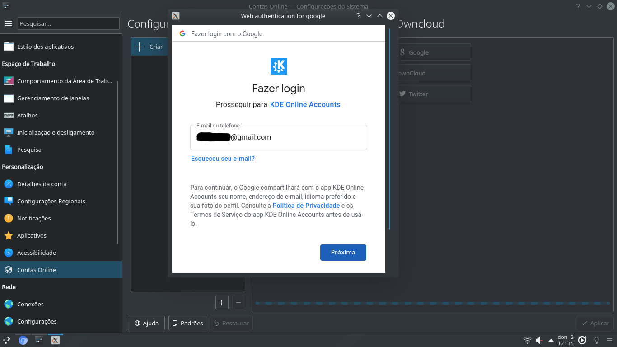Viewport: 617px width, 347px height.
Task: Open Comportamento da Área de Trabalho settings
Action: [x=61, y=81]
